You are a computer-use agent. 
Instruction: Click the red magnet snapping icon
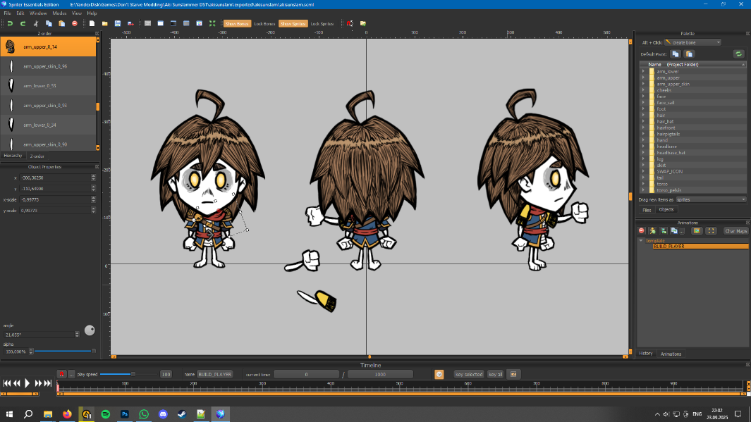350,23
